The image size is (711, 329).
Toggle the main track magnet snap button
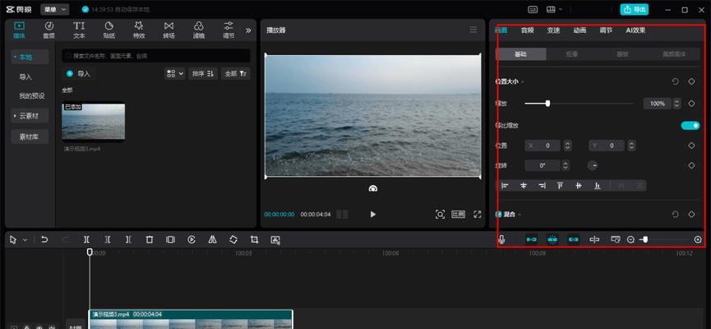point(532,239)
